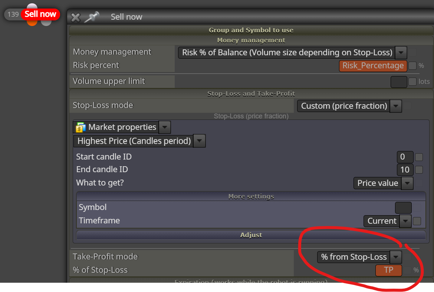Open the What to get? Price value dropdown

coord(383,183)
